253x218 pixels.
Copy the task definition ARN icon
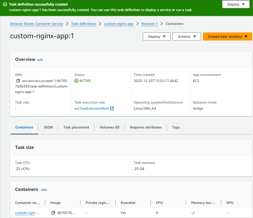(18, 80)
